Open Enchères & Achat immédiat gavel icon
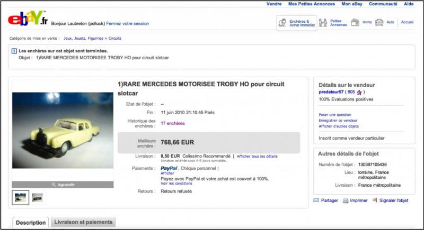The image size is (424, 230). (x=282, y=23)
